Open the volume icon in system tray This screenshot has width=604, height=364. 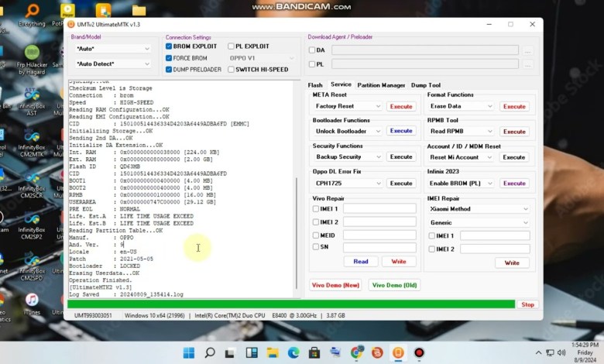pyautogui.click(x=561, y=352)
